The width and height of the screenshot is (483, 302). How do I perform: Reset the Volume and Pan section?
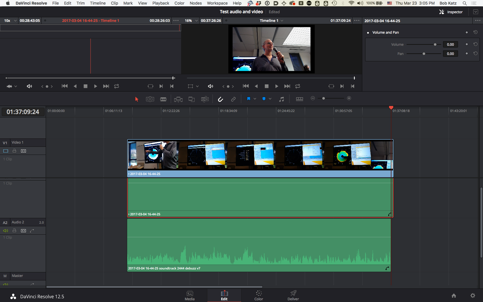pos(476,32)
